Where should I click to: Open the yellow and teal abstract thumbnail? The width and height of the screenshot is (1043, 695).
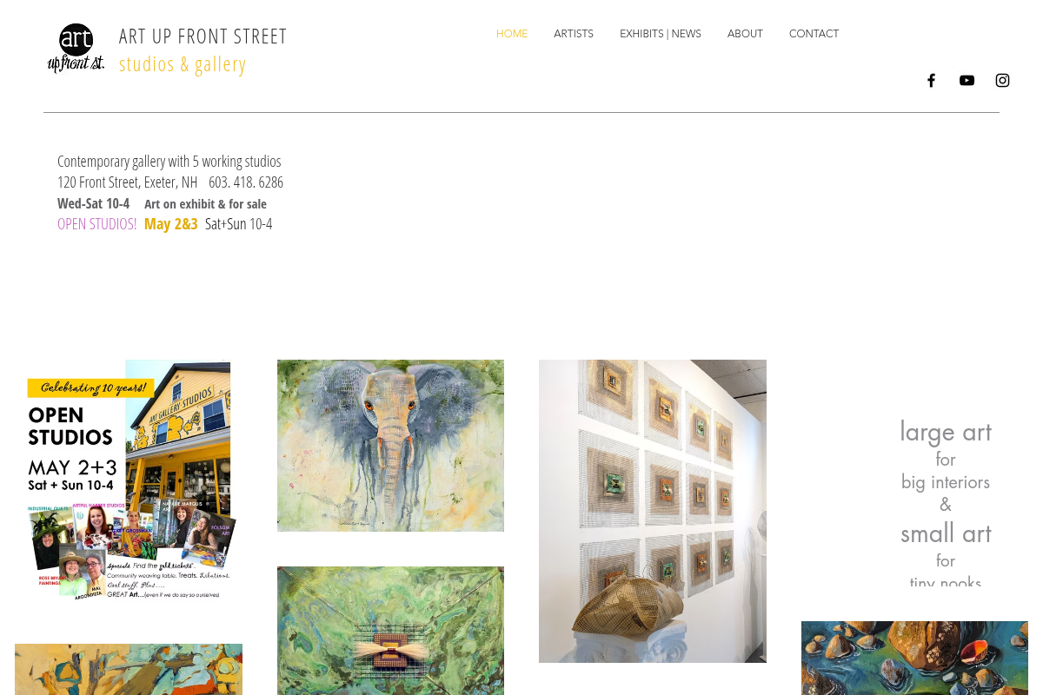click(129, 669)
